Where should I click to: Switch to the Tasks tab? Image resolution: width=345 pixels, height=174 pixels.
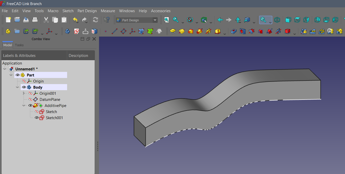pos(19,45)
